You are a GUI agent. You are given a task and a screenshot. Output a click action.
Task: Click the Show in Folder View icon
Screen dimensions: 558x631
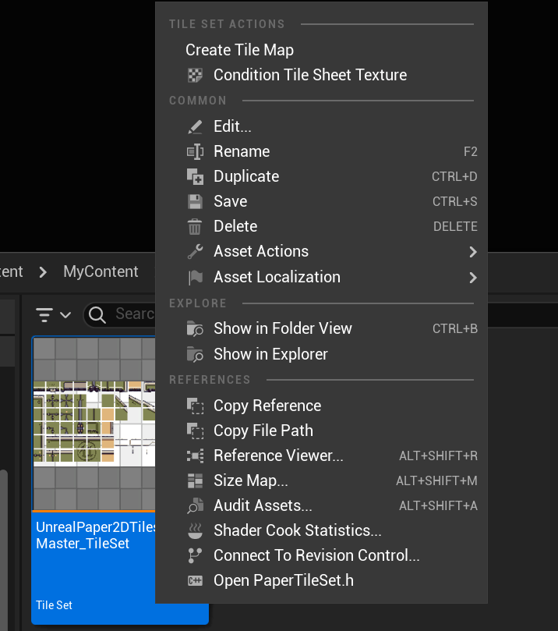(x=196, y=328)
